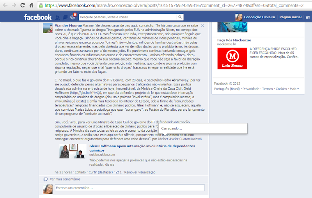Open Conceição Oliveira profile picture in top bar
The height and width of the screenshot is (198, 312).
(239, 17)
